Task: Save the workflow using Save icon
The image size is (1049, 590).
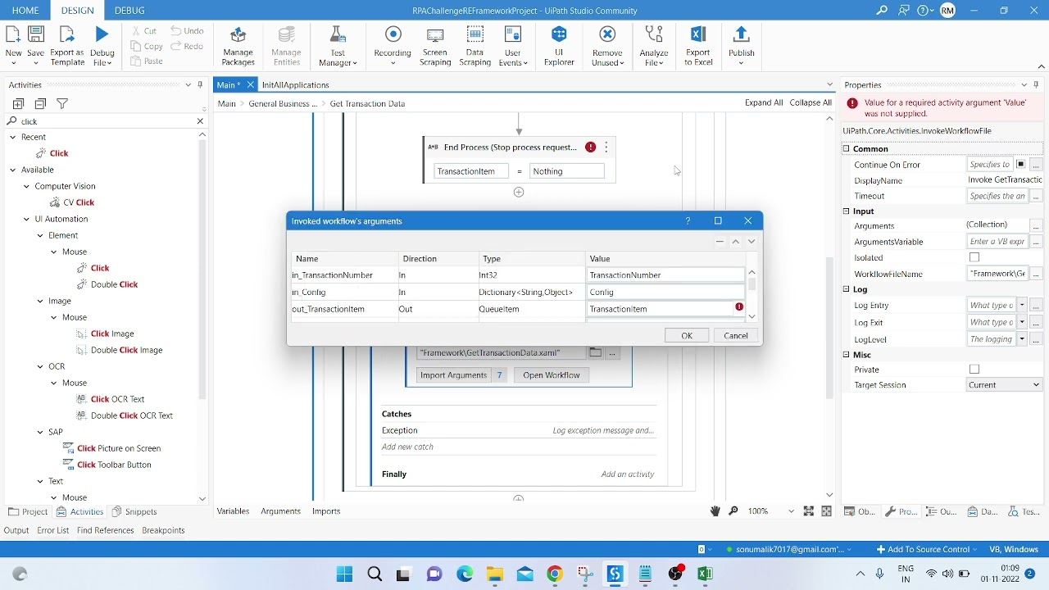Action: (35, 45)
